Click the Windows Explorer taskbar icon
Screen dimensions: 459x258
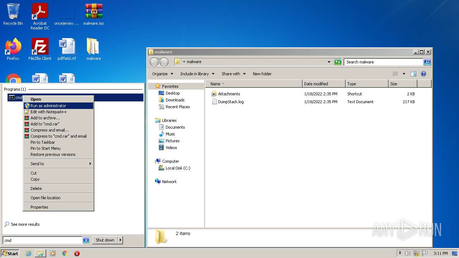[41, 253]
